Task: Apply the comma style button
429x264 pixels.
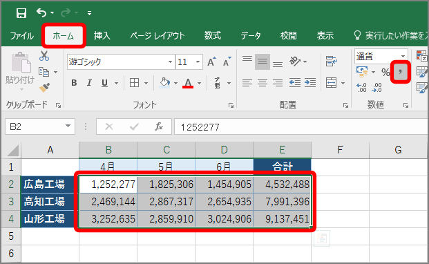Action: click(400, 72)
